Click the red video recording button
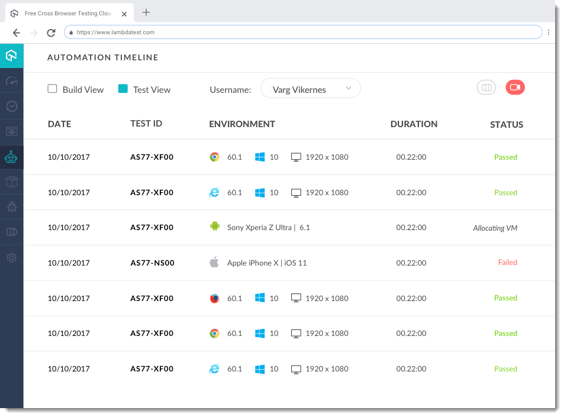 pyautogui.click(x=515, y=88)
